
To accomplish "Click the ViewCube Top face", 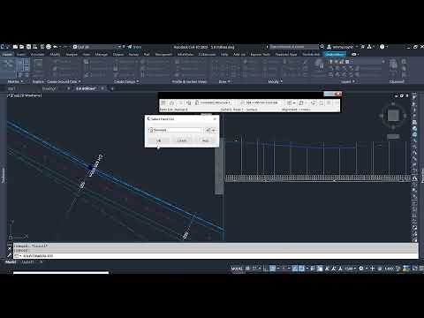I will (393, 116).
